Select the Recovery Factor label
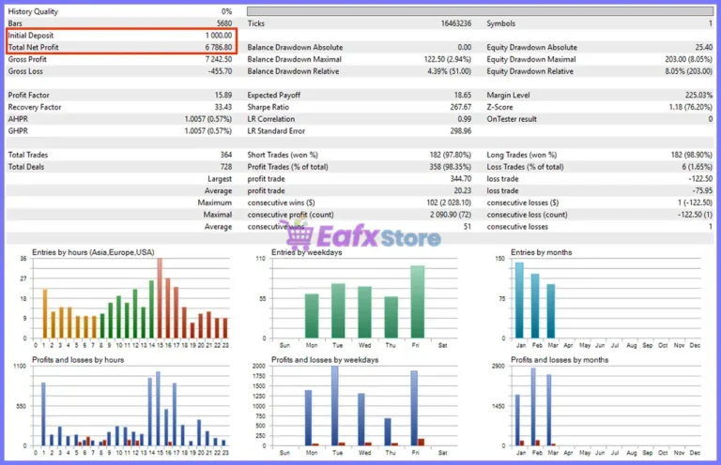The width and height of the screenshot is (721, 465). click(35, 107)
